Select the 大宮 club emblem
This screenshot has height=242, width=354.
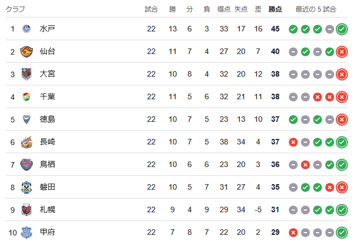pyautogui.click(x=27, y=74)
